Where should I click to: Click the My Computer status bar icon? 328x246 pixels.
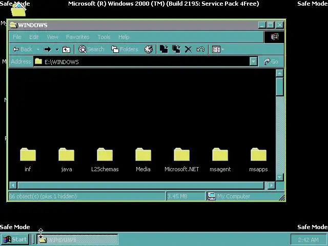211,196
